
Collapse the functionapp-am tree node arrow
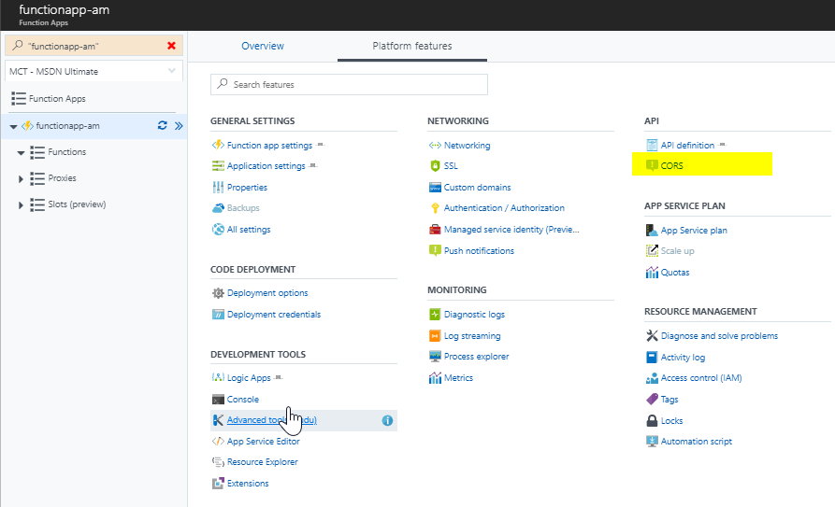click(13, 127)
